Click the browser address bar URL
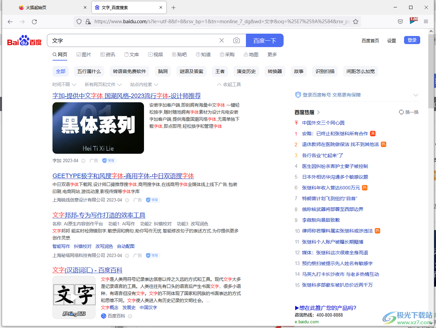The width and height of the screenshot is (436, 328). pyautogui.click(x=222, y=22)
